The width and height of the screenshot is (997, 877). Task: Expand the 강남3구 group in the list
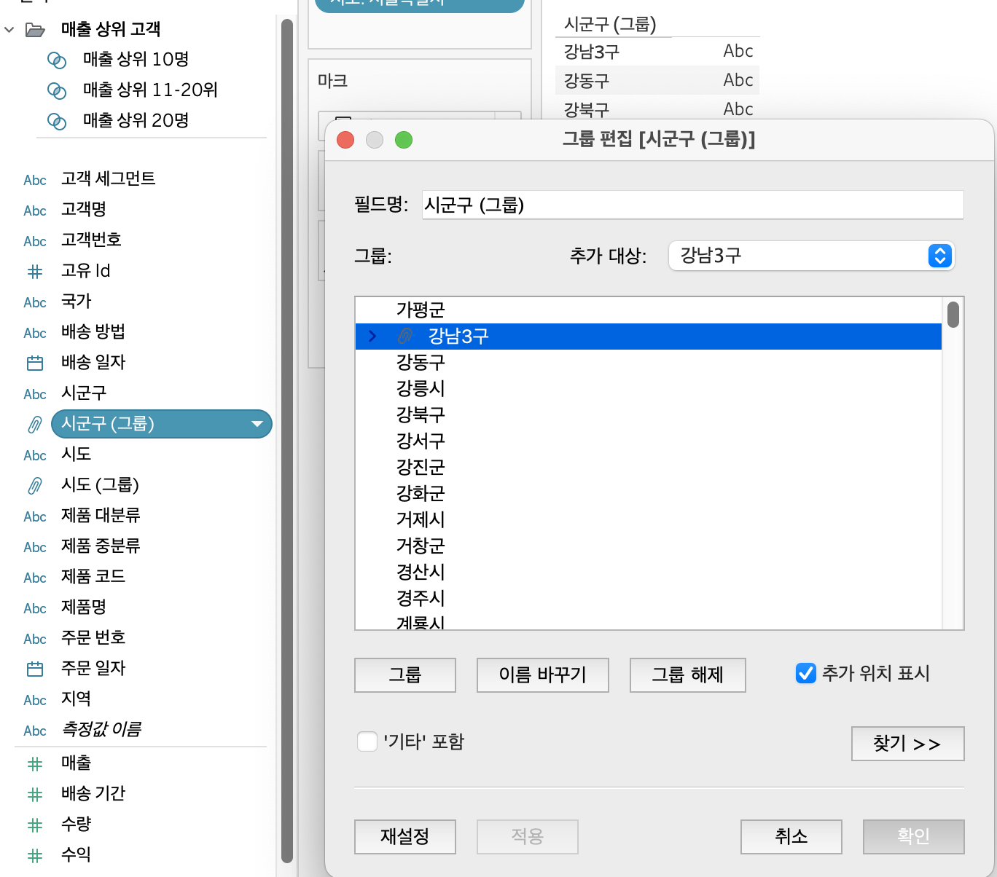tap(372, 336)
